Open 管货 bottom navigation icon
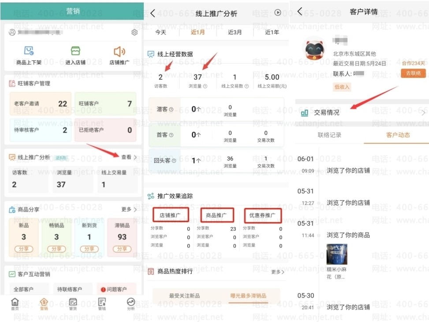Viewport: 429px width, 322px height. pyautogui.click(x=73, y=302)
